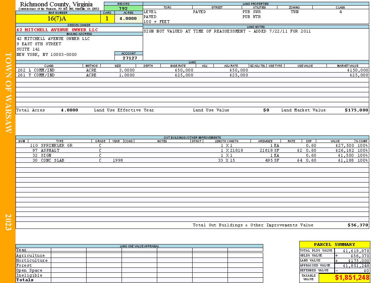The width and height of the screenshot is (371, 283).
Task: Select map number 16(7)A
Action: (57, 18)
